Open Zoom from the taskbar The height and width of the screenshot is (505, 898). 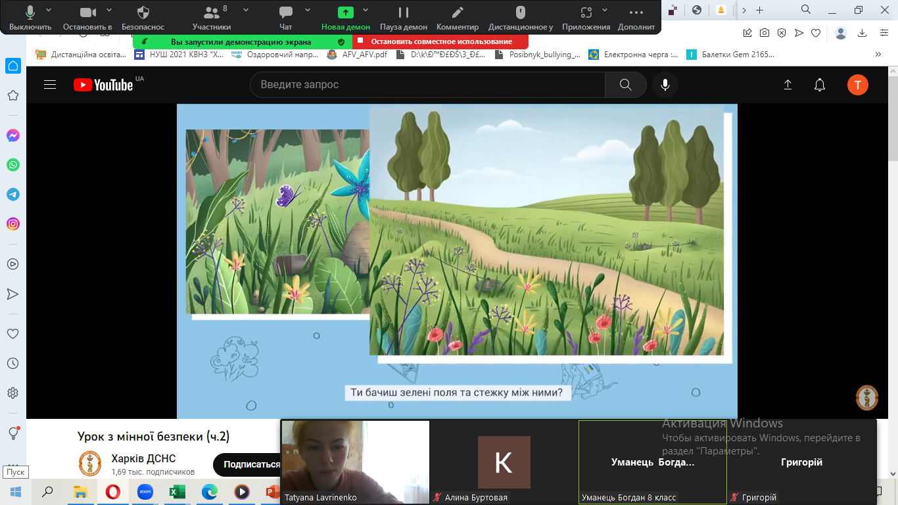145,492
